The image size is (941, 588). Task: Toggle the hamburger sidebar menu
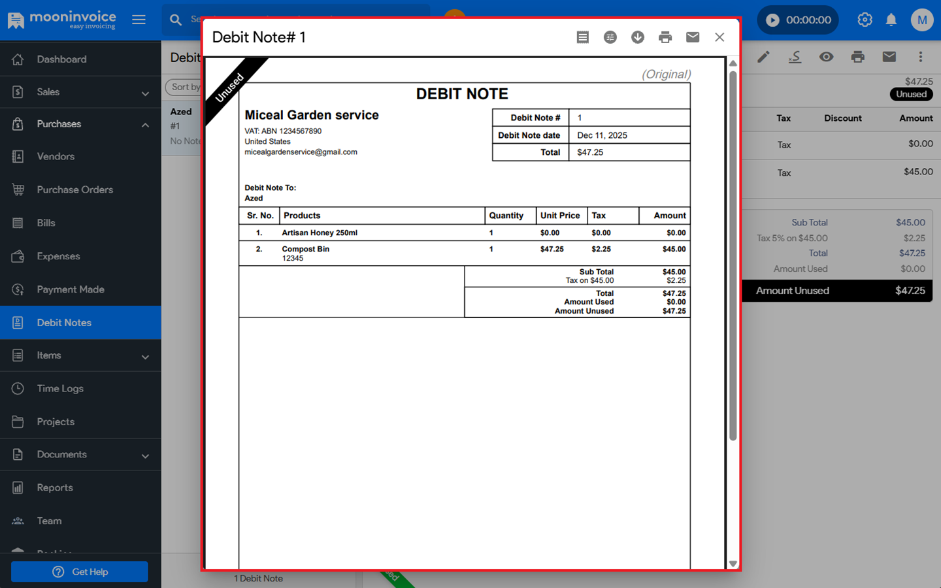tap(139, 20)
